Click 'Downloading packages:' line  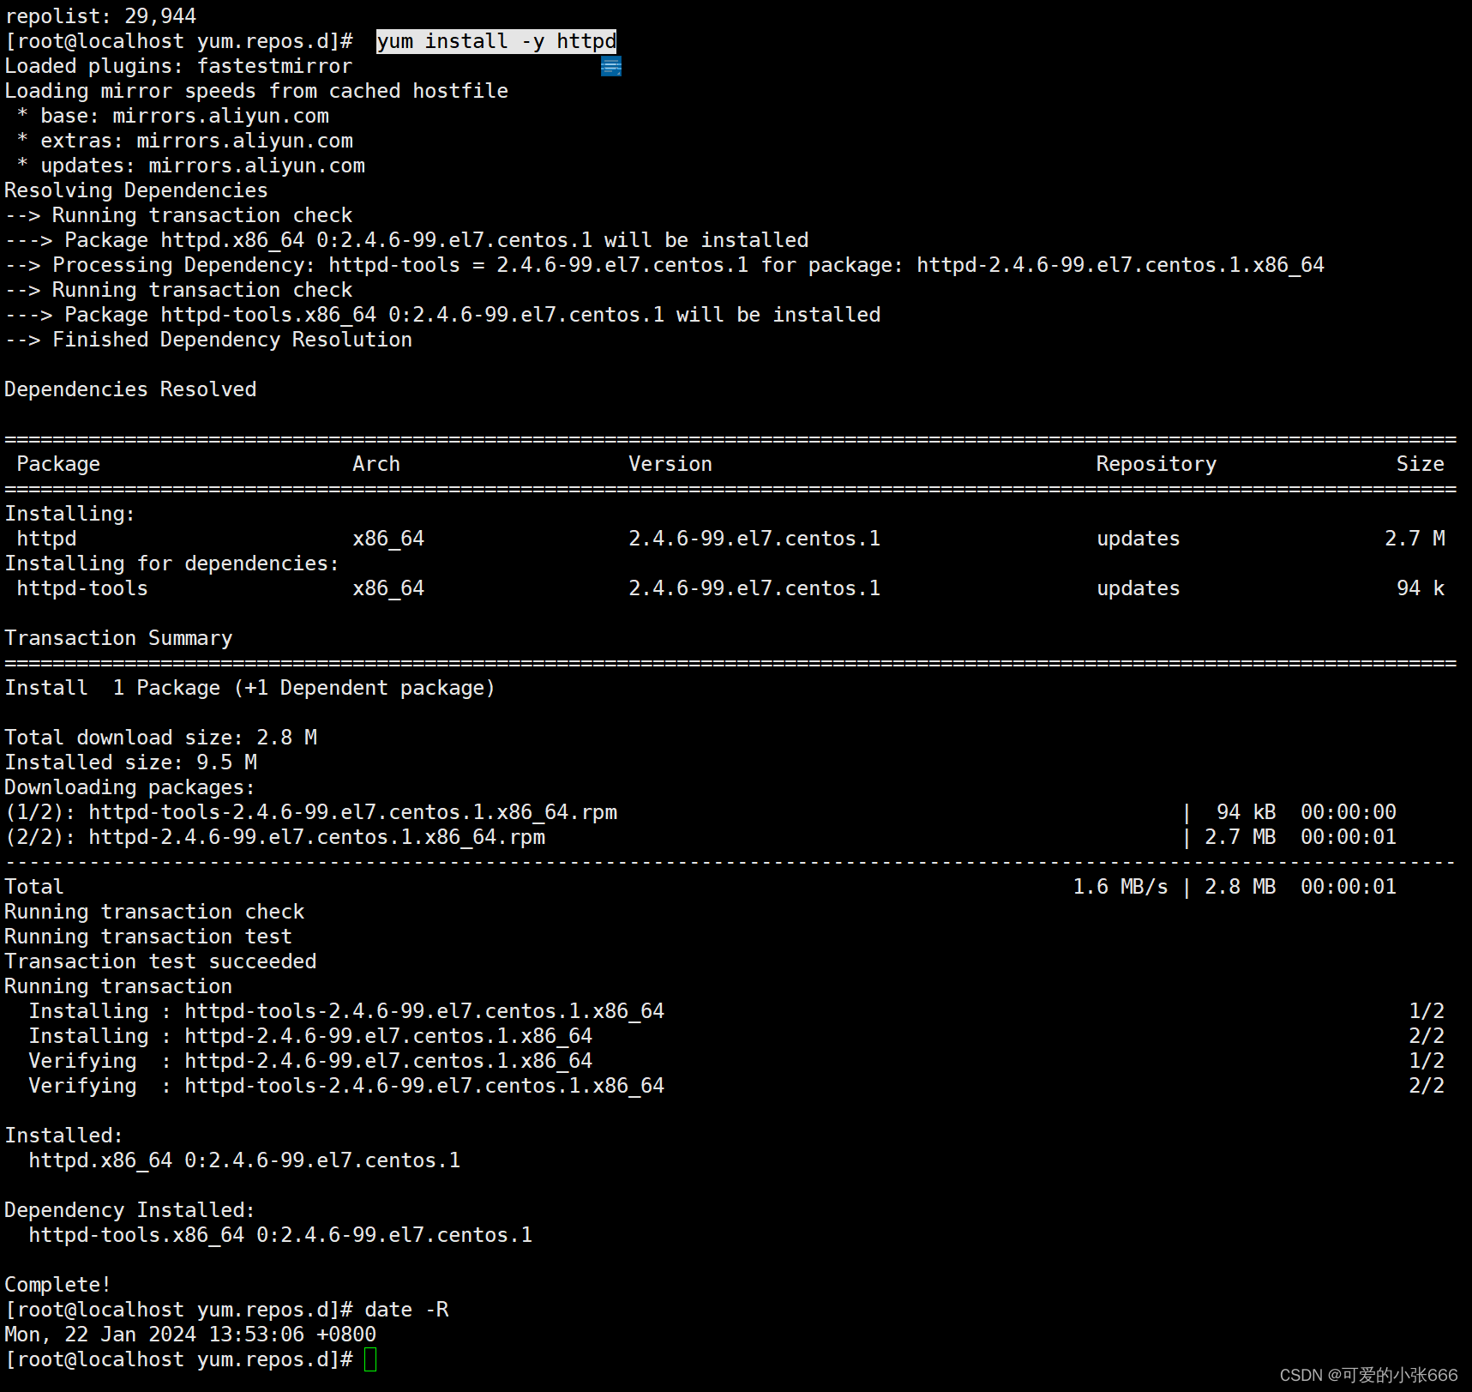pos(130,787)
